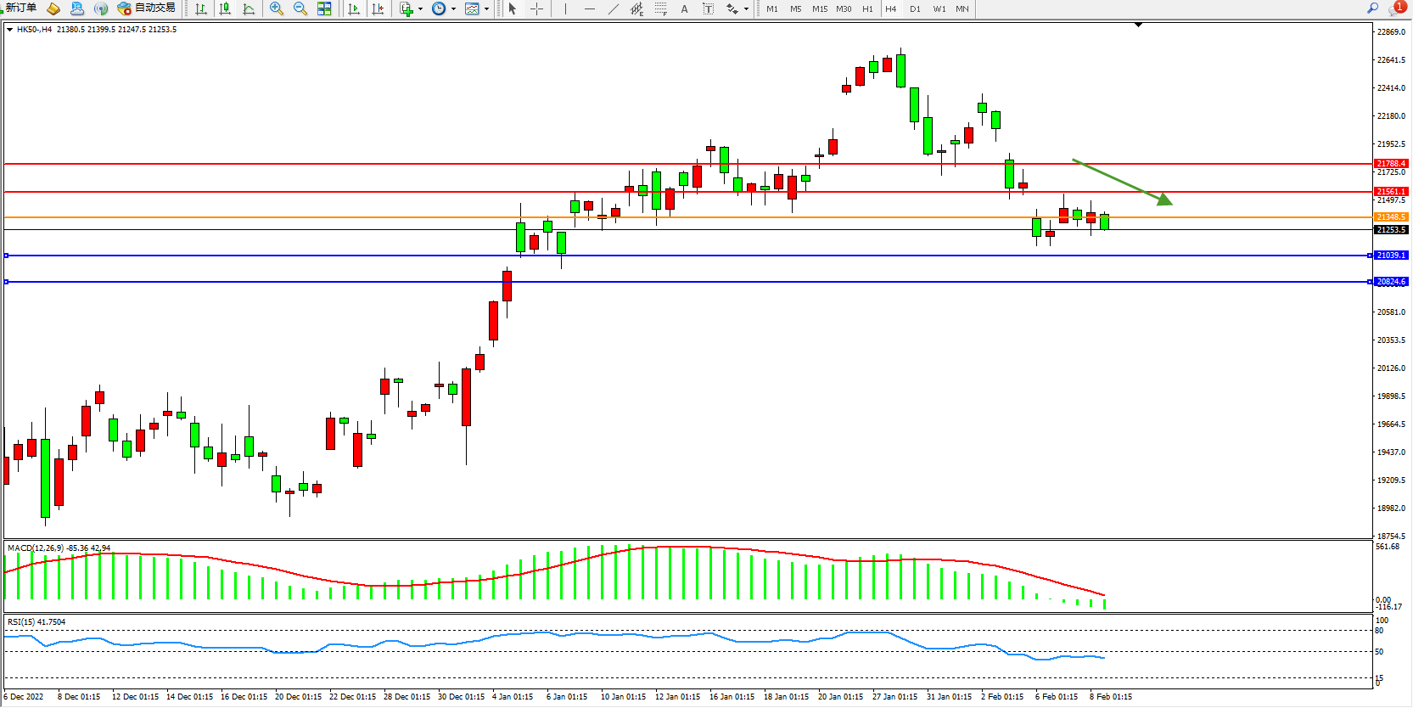Draw a vertical line on the chart
The image size is (1413, 708).
coord(565,8)
